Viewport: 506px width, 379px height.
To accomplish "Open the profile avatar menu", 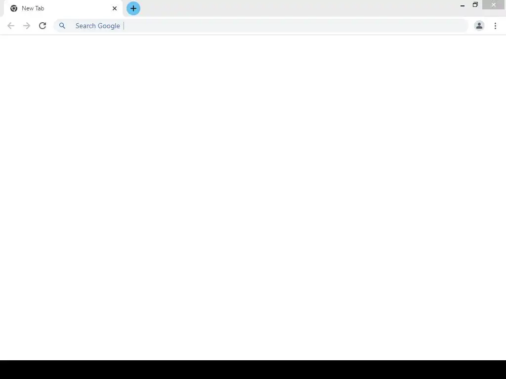I will tap(479, 26).
